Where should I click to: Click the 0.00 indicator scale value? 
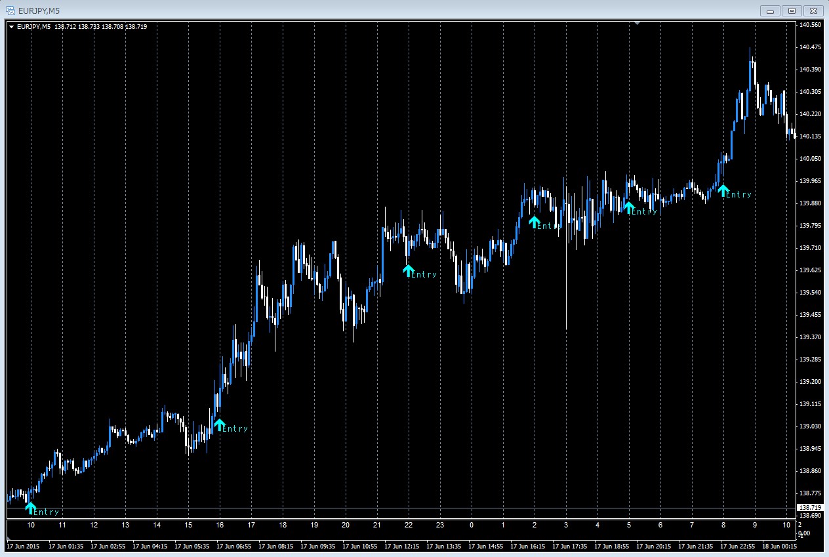point(805,533)
